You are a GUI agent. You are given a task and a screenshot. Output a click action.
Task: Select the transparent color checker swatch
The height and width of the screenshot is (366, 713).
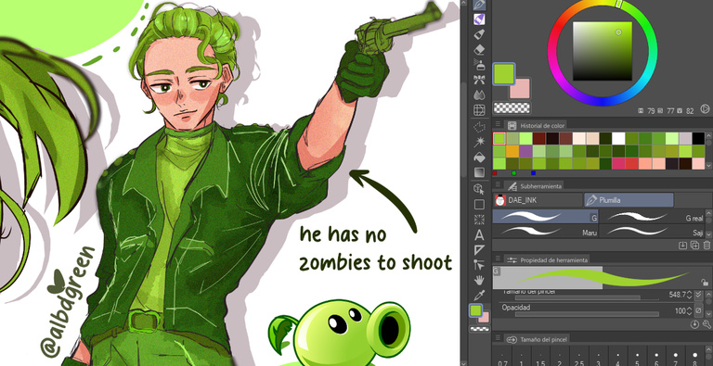[x=512, y=108]
